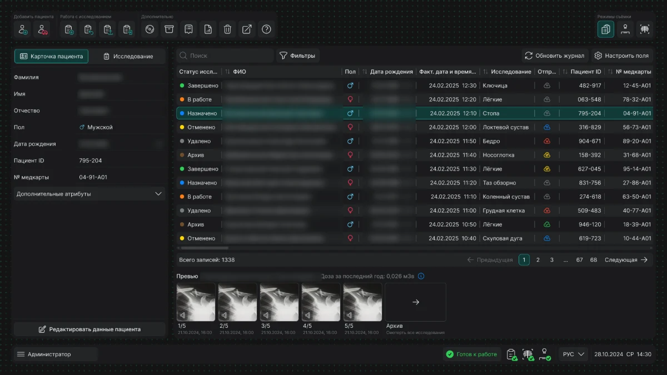Switch to the X-ray tube table shooting mode
The width and height of the screenshot is (667, 375).
(625, 29)
